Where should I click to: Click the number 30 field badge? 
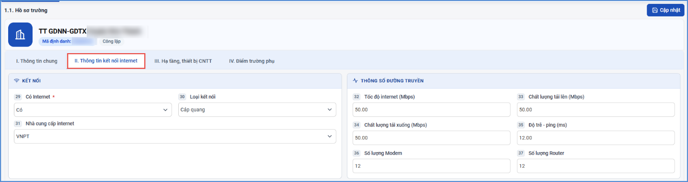pyautogui.click(x=182, y=97)
